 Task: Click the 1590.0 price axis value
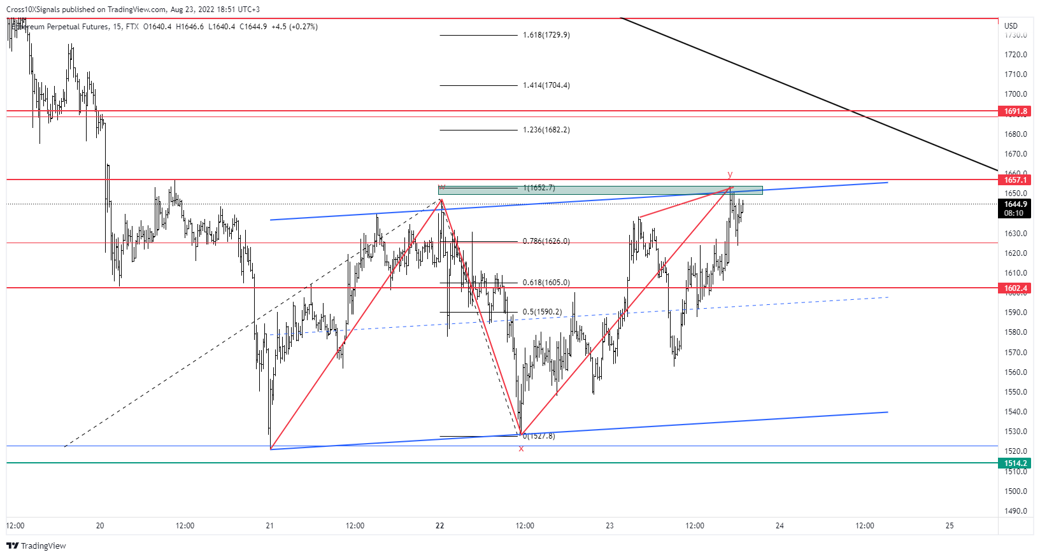pyautogui.click(x=1016, y=313)
